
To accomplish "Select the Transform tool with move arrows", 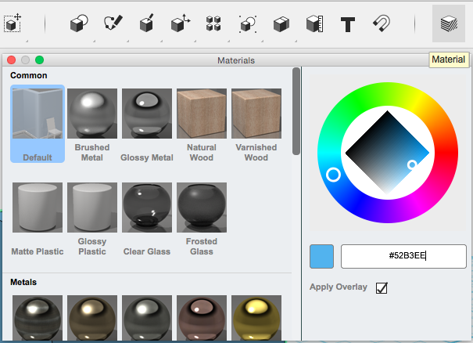I will tap(13, 23).
